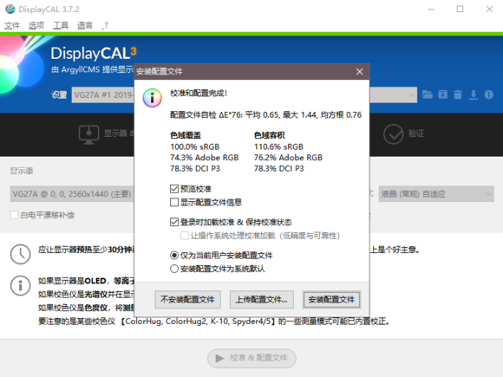The height and width of the screenshot is (377, 503).
Task: Expand the 液晶 (常规) 自适应 dropdown
Action: click(x=436, y=194)
